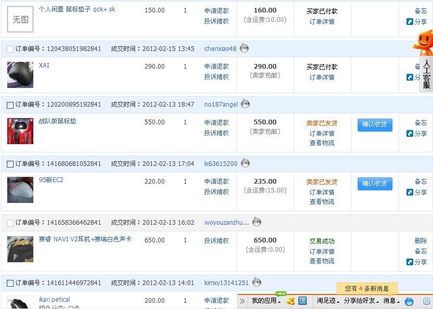Viewport: 433px width, 309px height.
Task: Open 订单详情 for XAI order
Action: click(322, 78)
